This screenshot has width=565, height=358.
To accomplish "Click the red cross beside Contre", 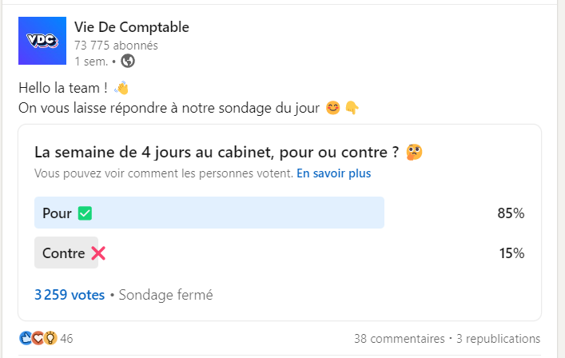I will click(98, 253).
